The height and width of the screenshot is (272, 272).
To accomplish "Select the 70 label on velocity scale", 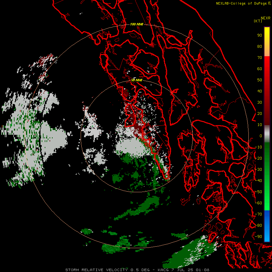I will point(260,58).
